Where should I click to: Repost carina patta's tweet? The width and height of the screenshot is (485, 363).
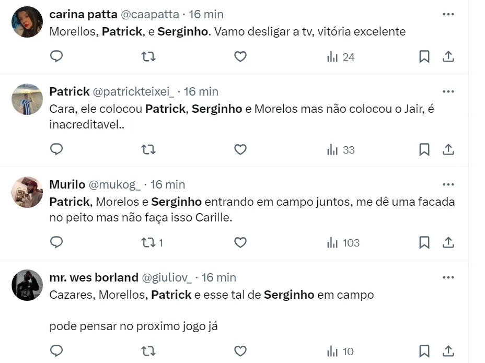tap(148, 56)
